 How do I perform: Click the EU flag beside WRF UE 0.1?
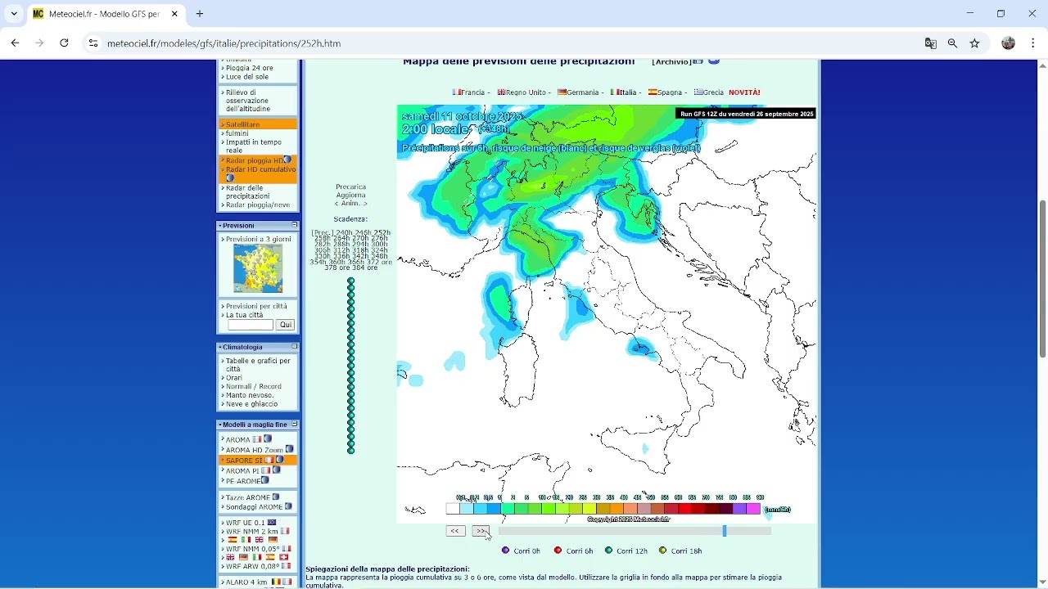[272, 522]
